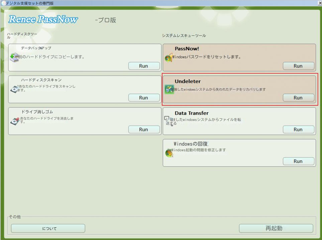Run the ハードディスクスキャン tool
This screenshot has height=240, width=322.
144,97
